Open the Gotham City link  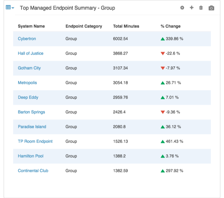[29, 68]
